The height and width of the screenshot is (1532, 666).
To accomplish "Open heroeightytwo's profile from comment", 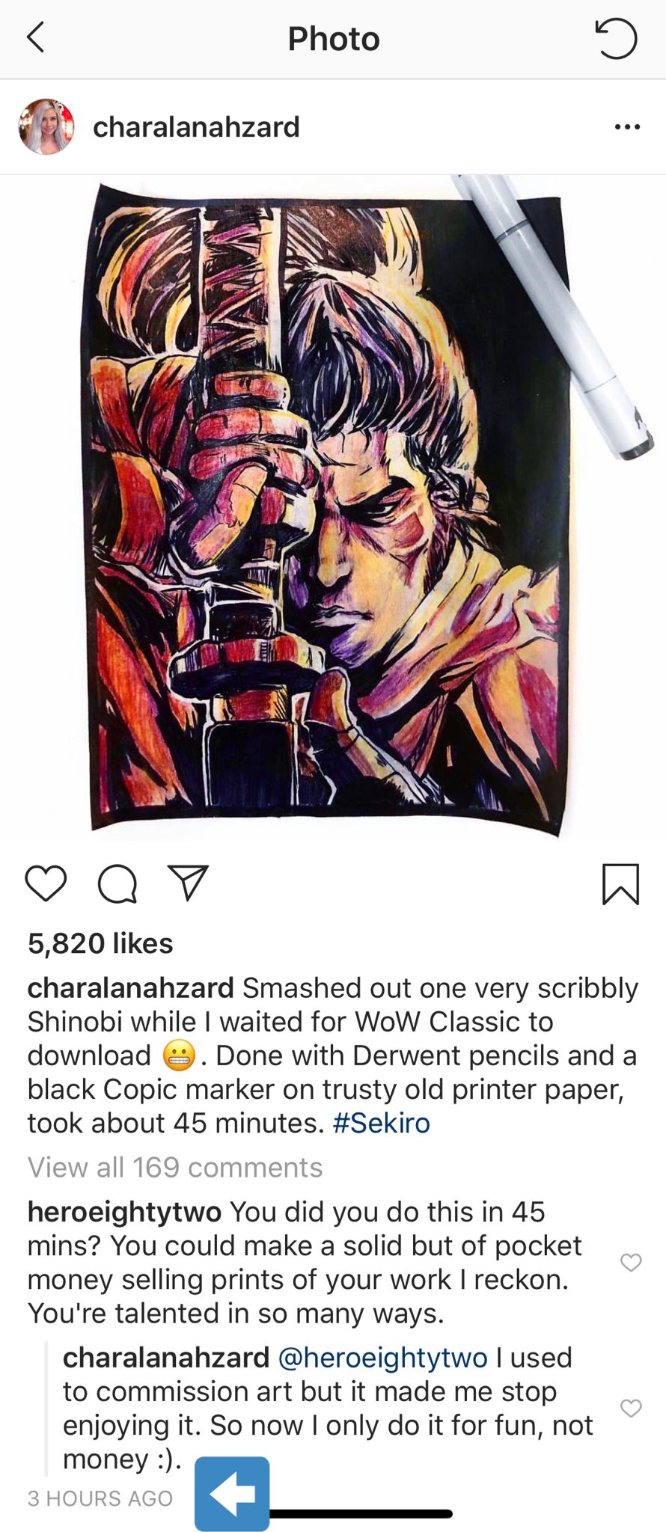I will click(124, 1212).
